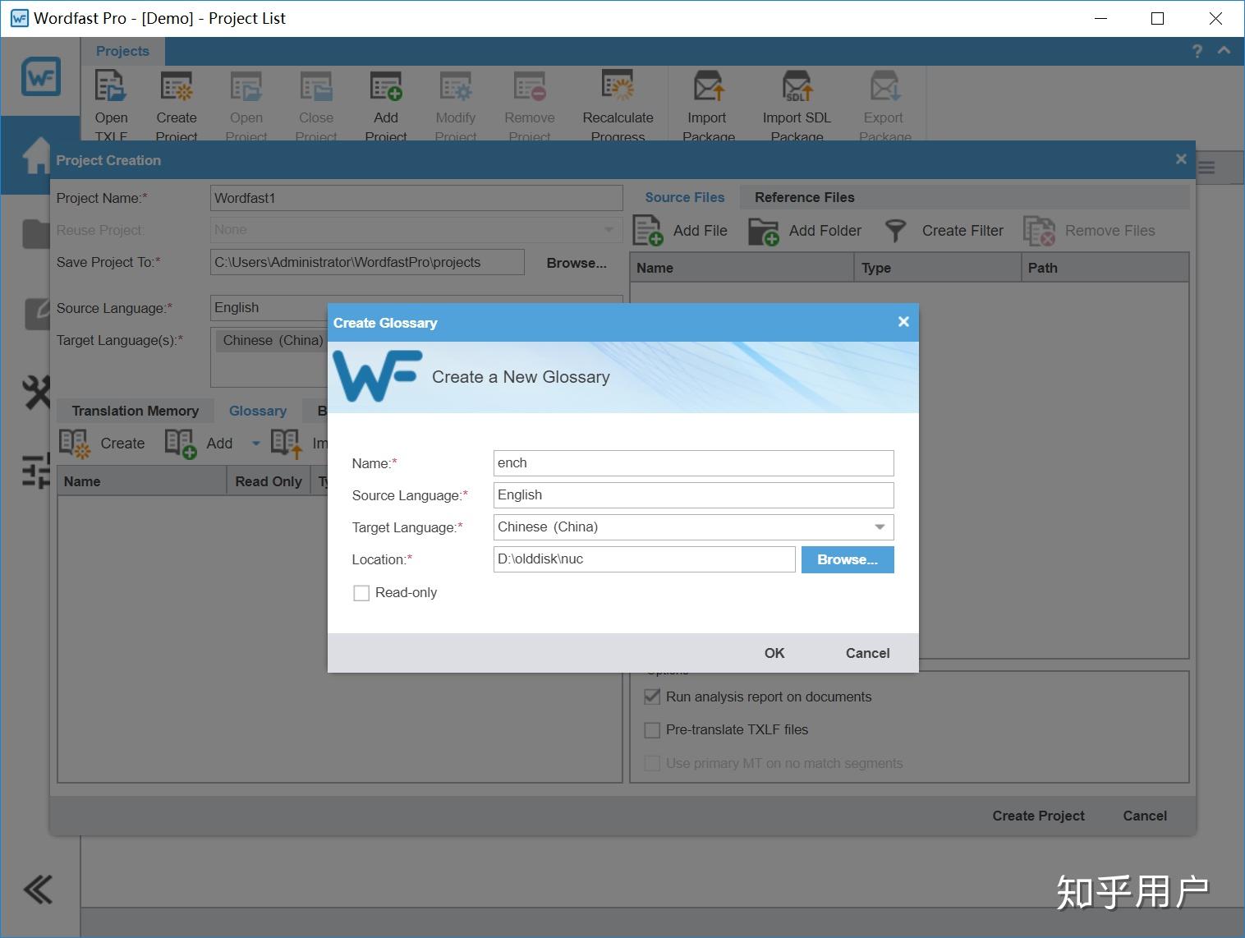The height and width of the screenshot is (938, 1245).
Task: Switch to the Source Files tab
Action: 684,197
